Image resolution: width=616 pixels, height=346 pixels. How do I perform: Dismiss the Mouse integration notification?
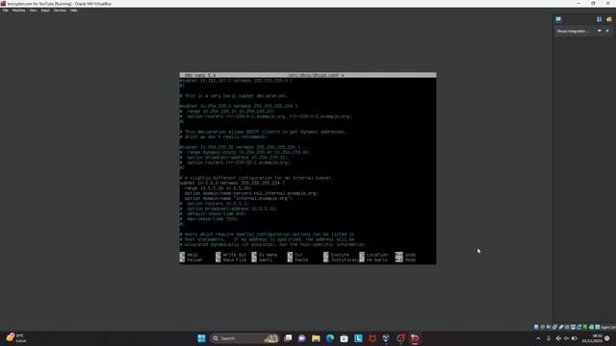point(607,31)
